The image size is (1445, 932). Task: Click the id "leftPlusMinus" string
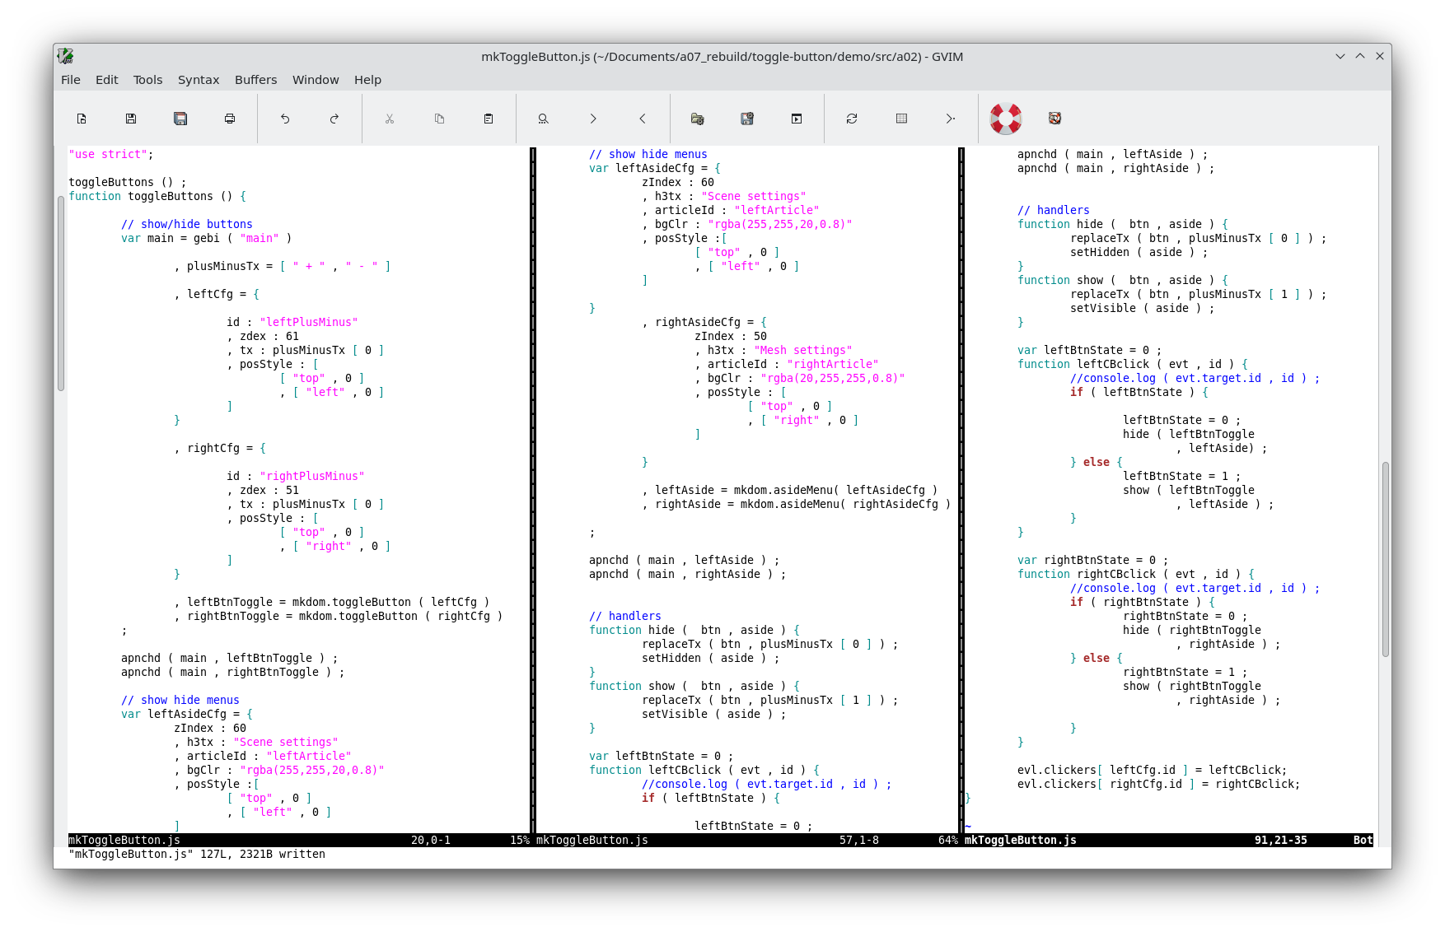tap(309, 322)
